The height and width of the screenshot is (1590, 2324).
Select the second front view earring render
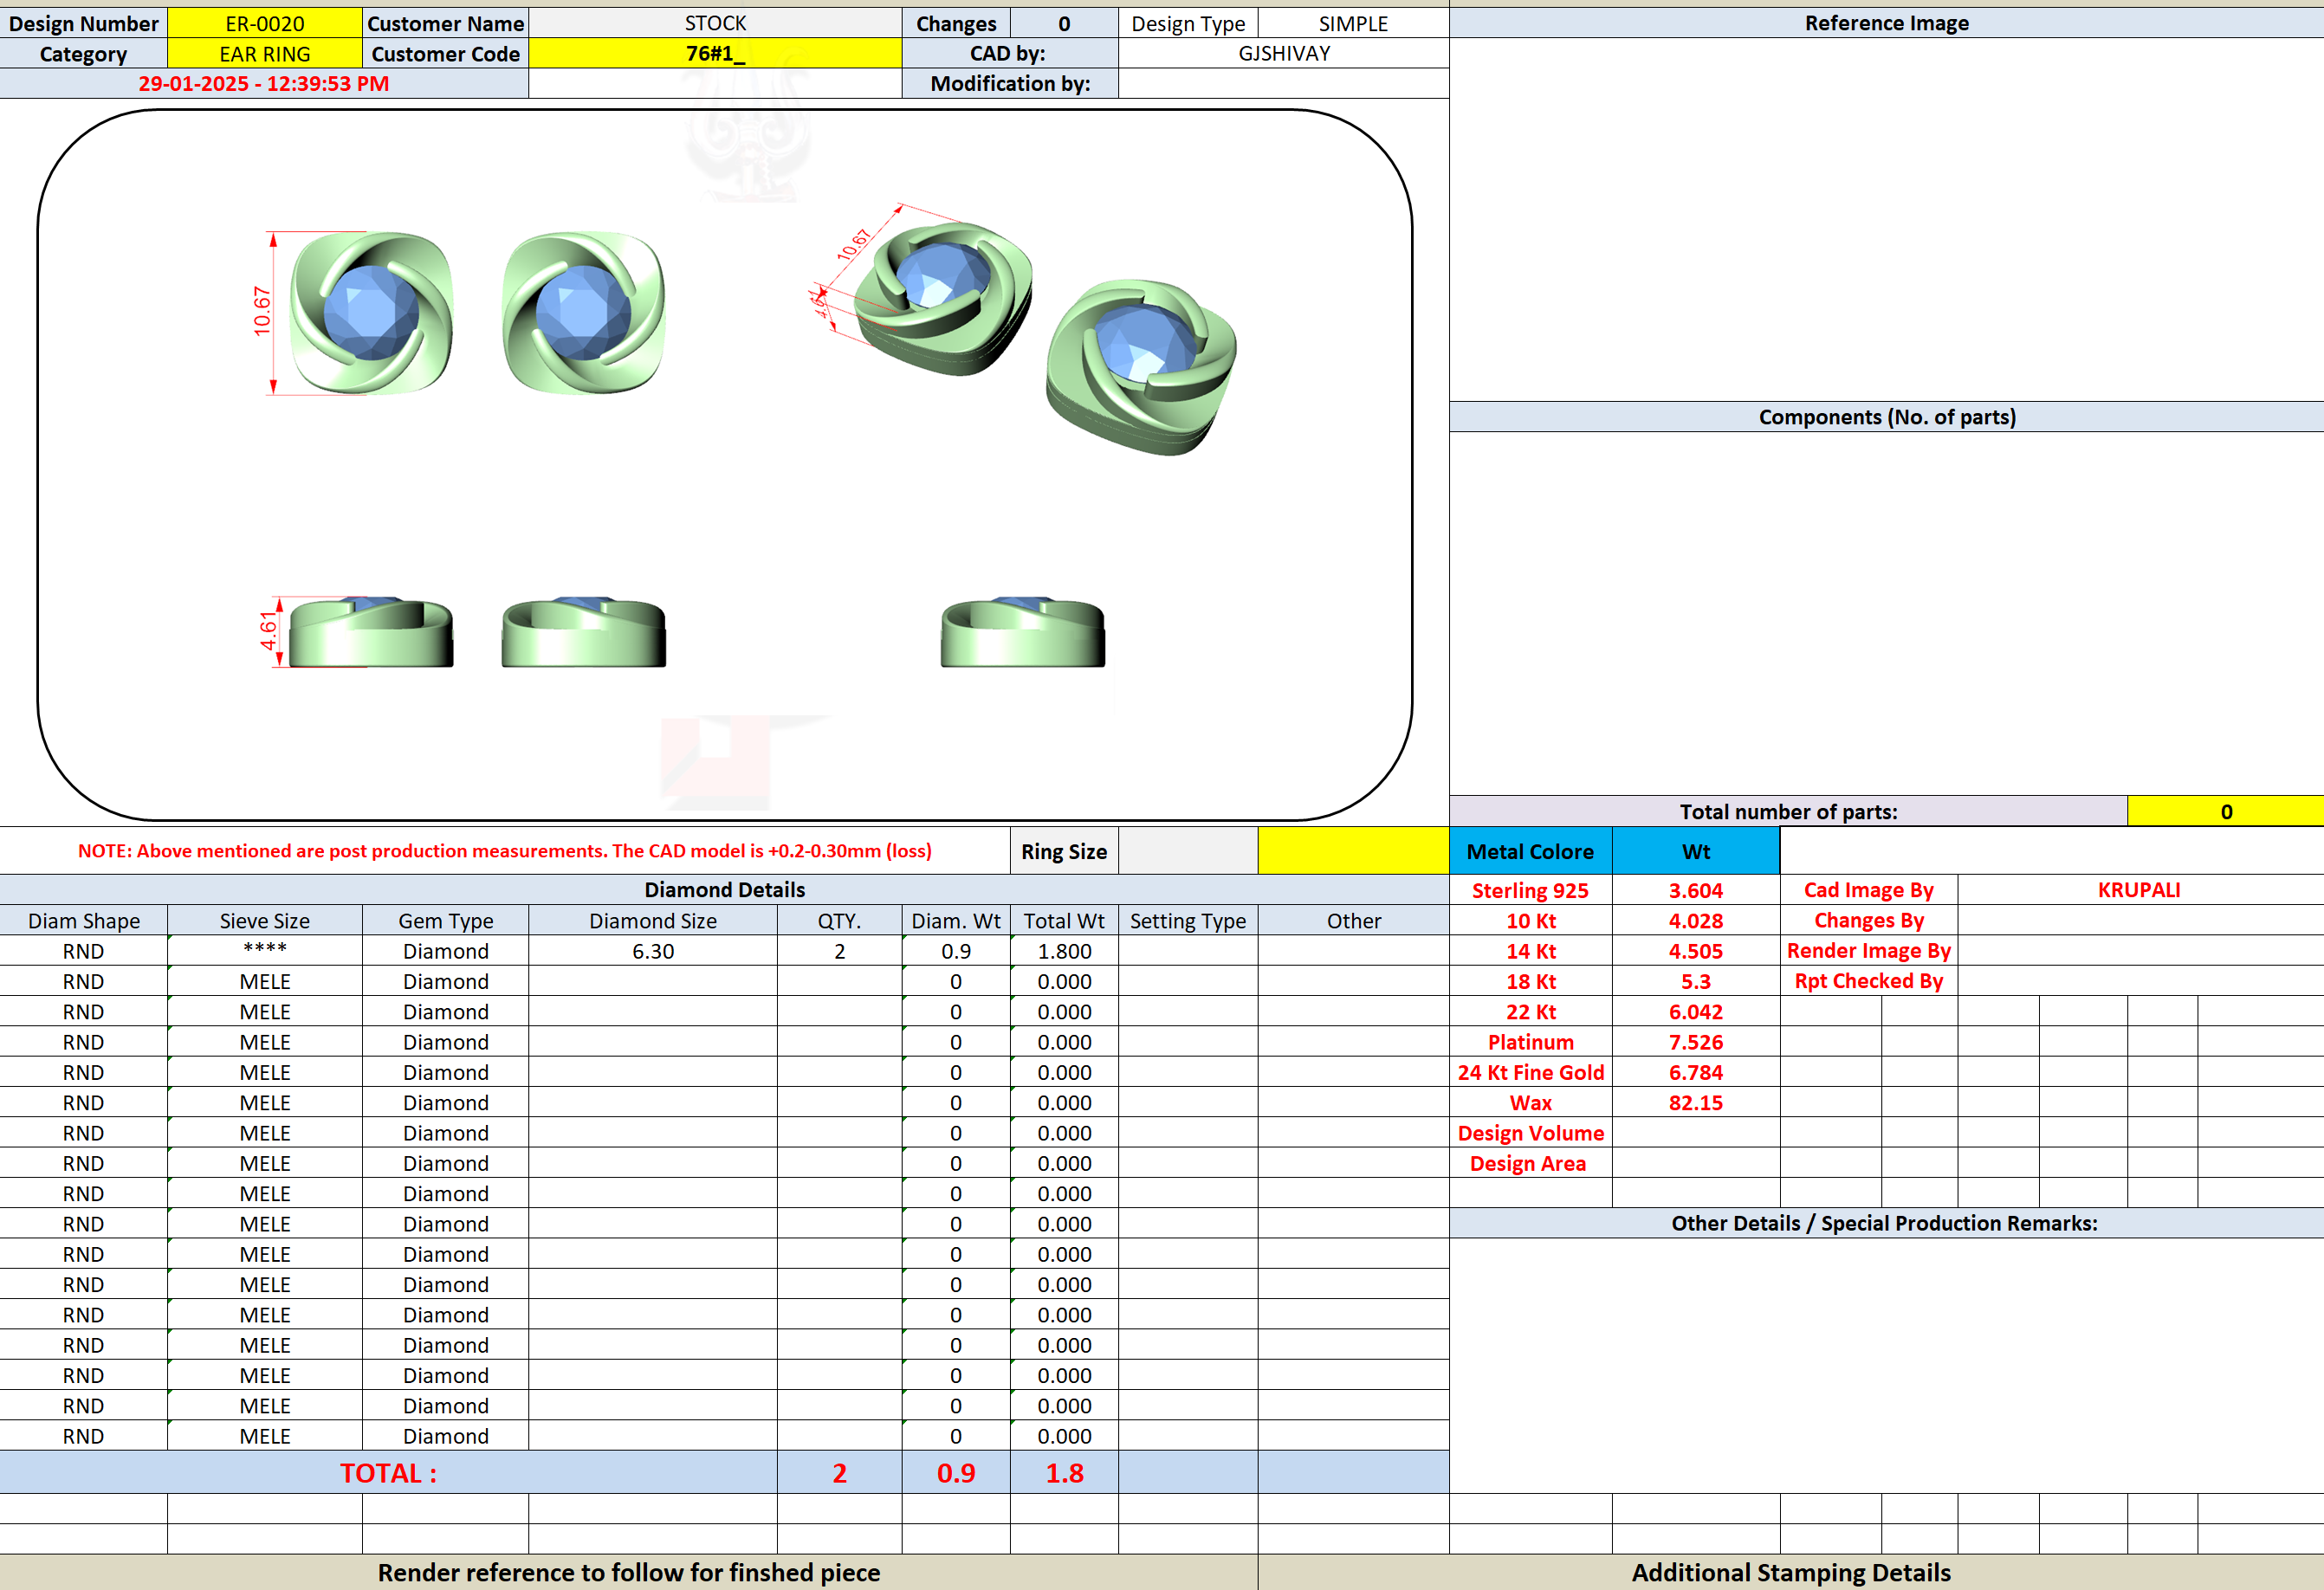click(584, 313)
